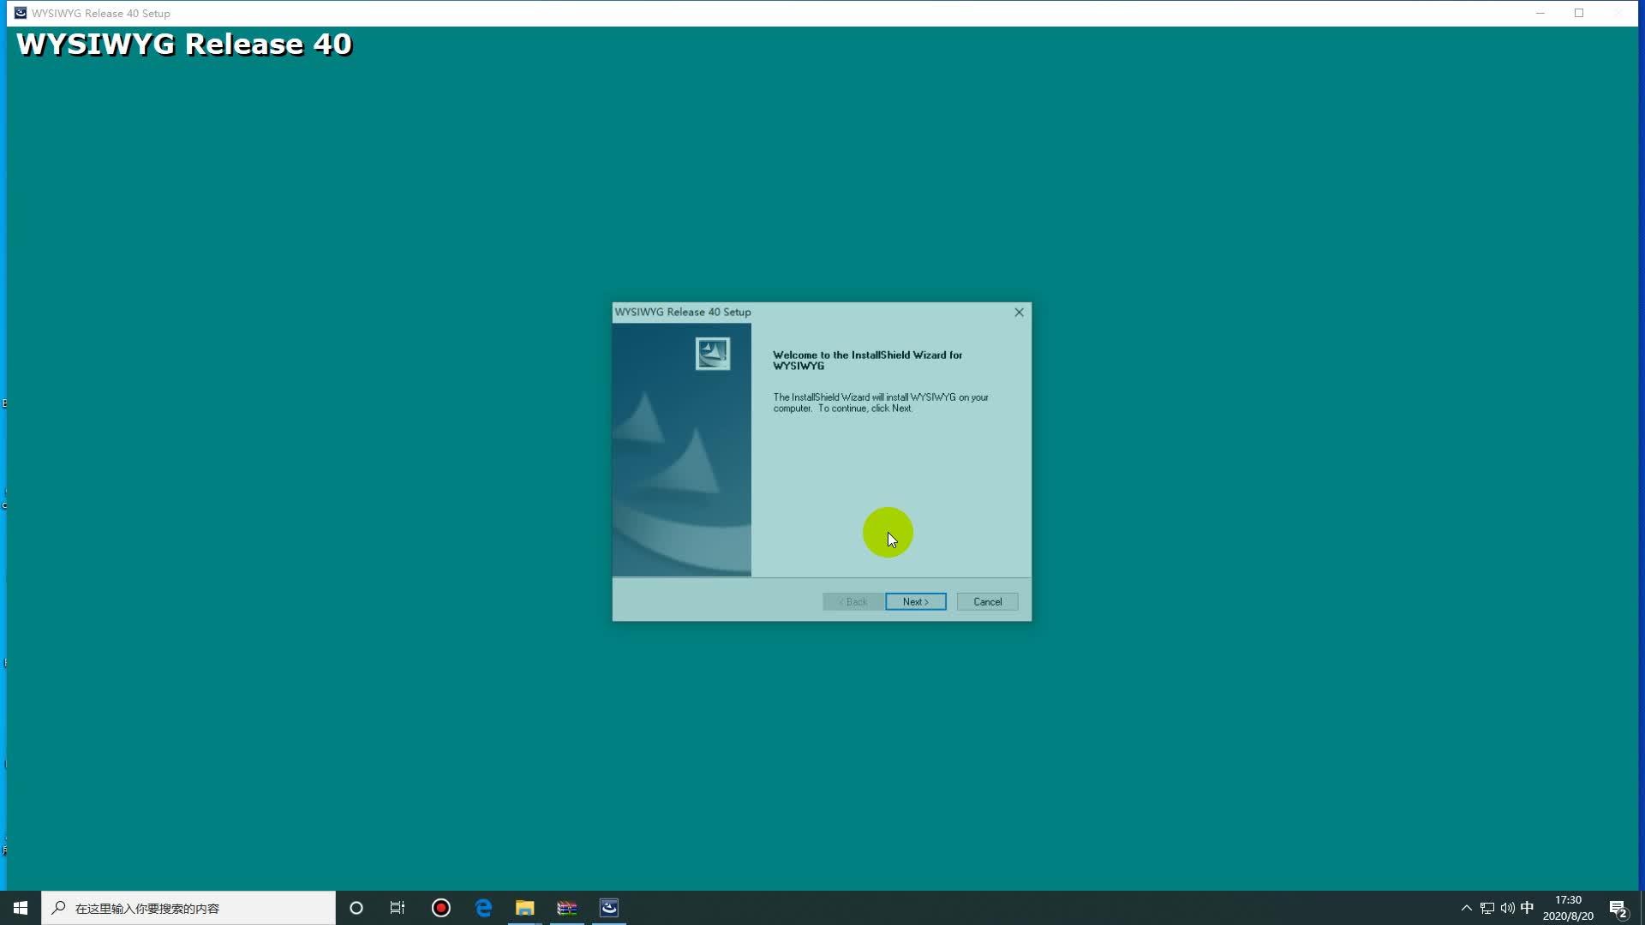Close the WYSIWYG Release 40 Setup dialog
Screen dimensions: 1645x925
pos(1019,313)
